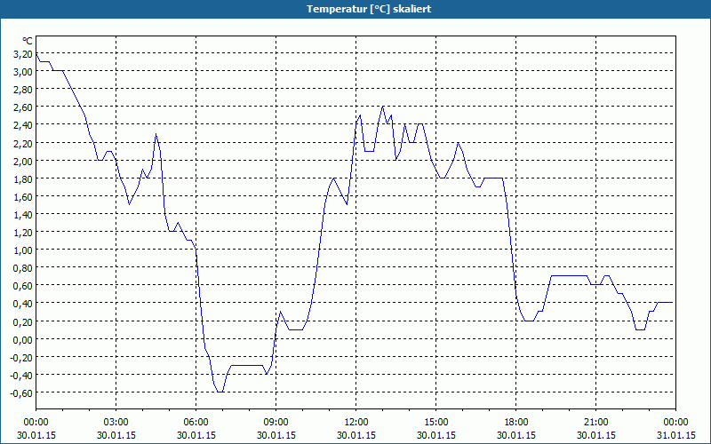711x444 pixels.
Task: Select the '30.01.15' date under 18:00
Action: coord(516,435)
